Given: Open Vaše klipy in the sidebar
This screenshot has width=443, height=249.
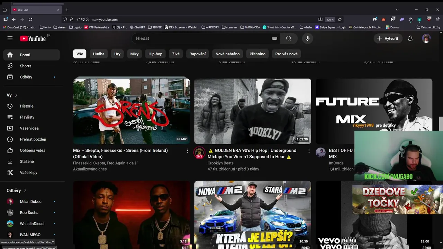Looking at the screenshot, I should click(31, 173).
